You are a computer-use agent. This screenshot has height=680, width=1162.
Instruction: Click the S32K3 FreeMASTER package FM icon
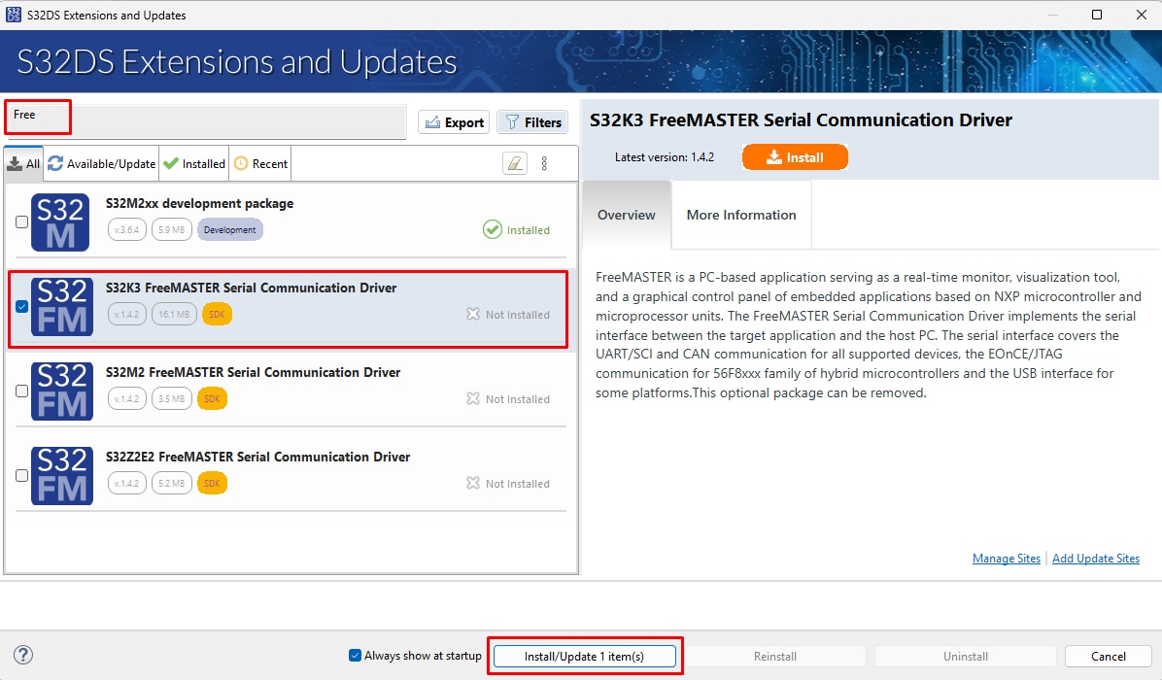click(x=62, y=307)
